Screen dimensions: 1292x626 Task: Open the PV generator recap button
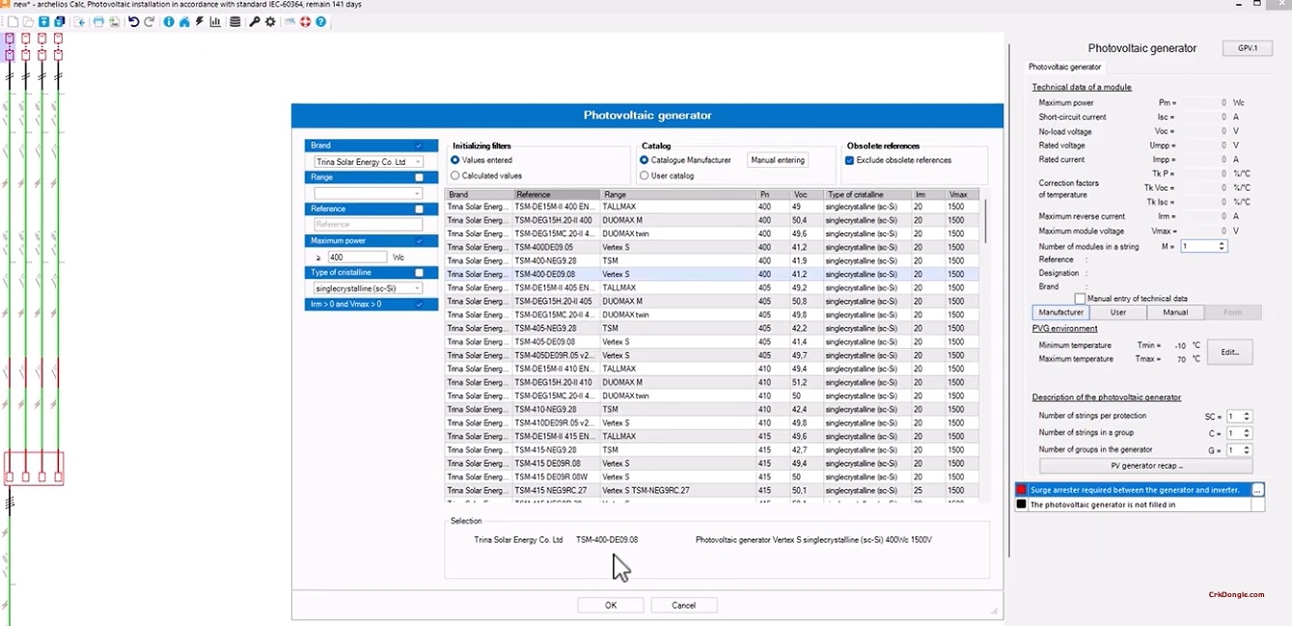pos(1145,466)
